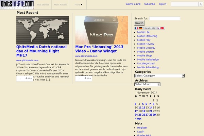Click www.qbitsmedia.com under MH17 post
This screenshot has width=204, height=136.
click(x=27, y=61)
